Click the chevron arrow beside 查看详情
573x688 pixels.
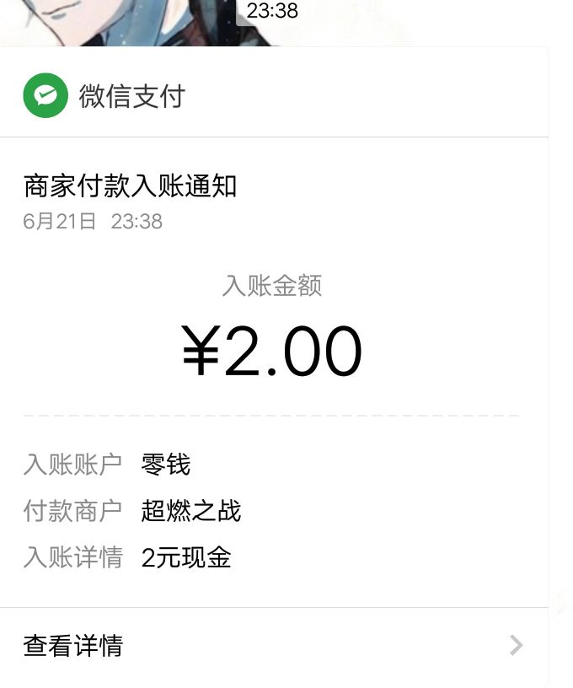tap(517, 646)
